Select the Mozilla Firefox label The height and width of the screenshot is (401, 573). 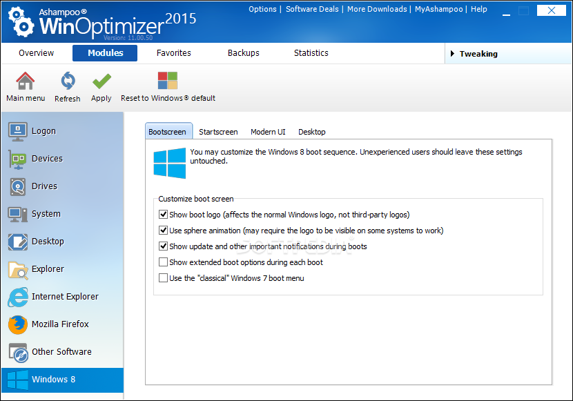(60, 324)
